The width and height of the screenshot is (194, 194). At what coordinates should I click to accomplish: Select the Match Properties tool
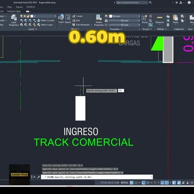(x=99, y=20)
